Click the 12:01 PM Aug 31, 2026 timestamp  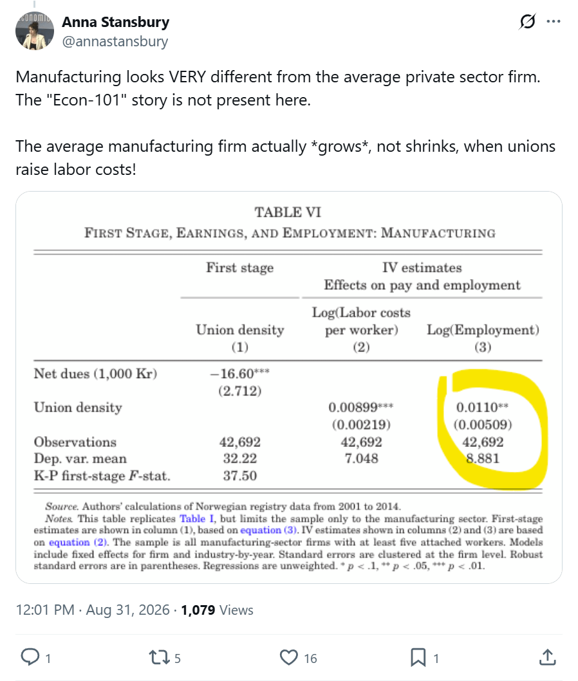[93, 610]
